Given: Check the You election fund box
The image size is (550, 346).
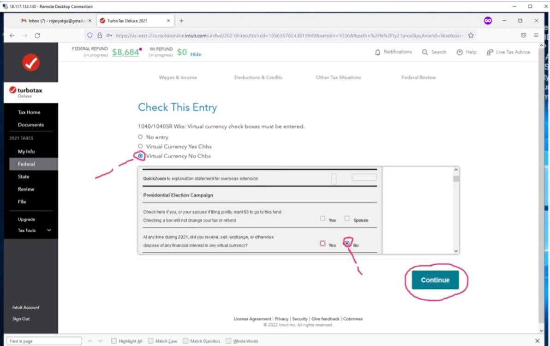Looking at the screenshot, I should 323,218.
